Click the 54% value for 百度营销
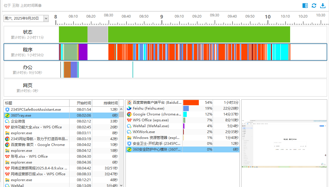This screenshot has width=329, height=187. (209, 103)
